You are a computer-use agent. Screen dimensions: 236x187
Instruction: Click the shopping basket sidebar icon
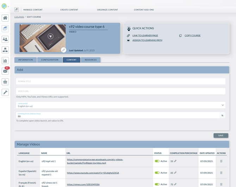click(5, 82)
